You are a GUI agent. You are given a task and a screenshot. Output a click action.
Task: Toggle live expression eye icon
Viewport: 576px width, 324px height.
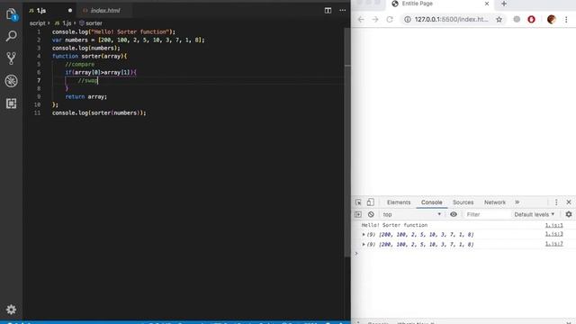click(x=454, y=214)
